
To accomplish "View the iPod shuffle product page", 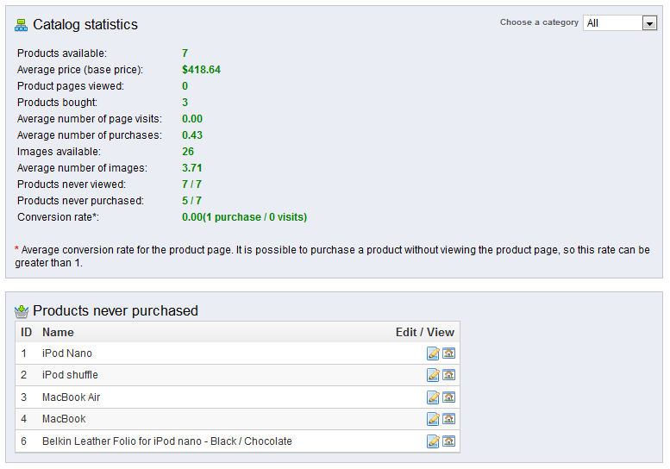I will pos(448,375).
